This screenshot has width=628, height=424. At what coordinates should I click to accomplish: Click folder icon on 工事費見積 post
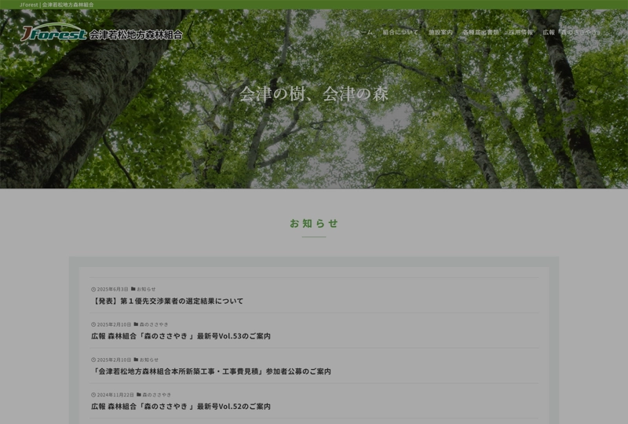coord(136,360)
